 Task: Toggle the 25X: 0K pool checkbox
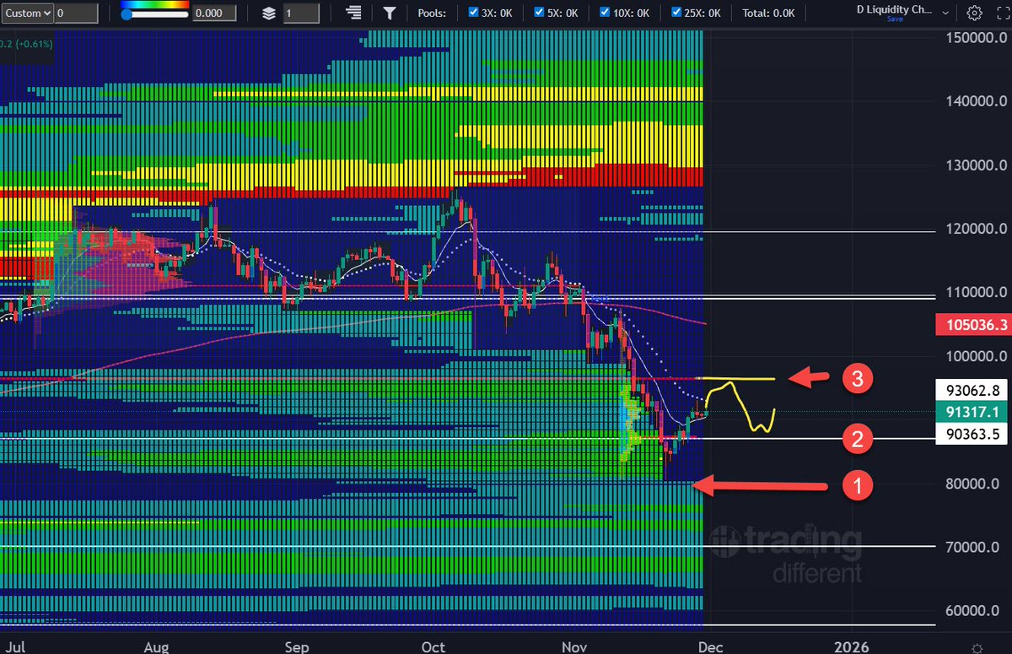tap(676, 12)
